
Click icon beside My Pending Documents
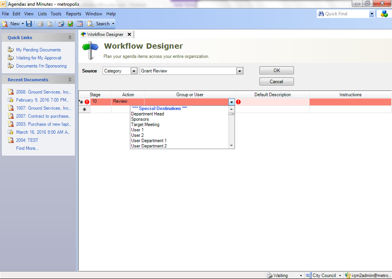coord(10,50)
